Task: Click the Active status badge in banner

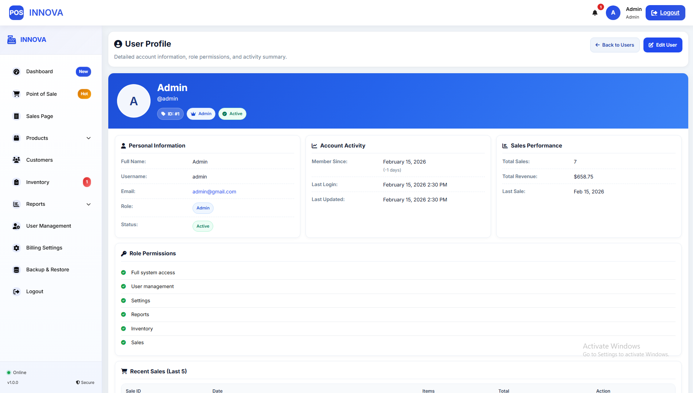Action: coord(232,114)
